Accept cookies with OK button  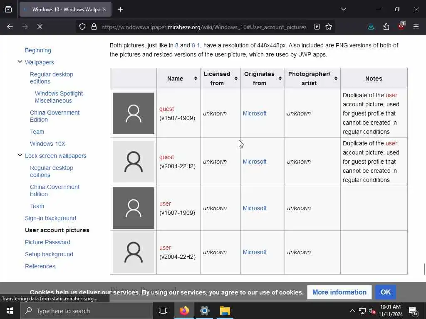(386, 292)
